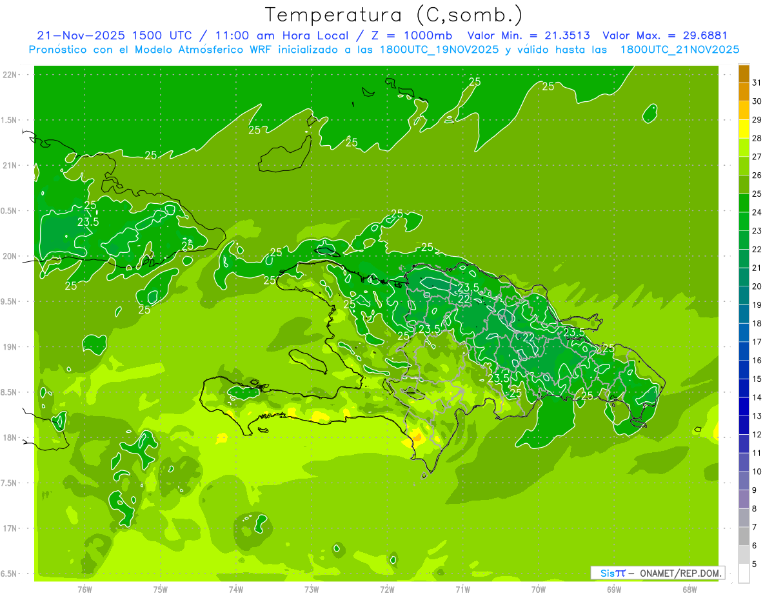Pick the blue swatch between 15 and 16

coord(744,370)
